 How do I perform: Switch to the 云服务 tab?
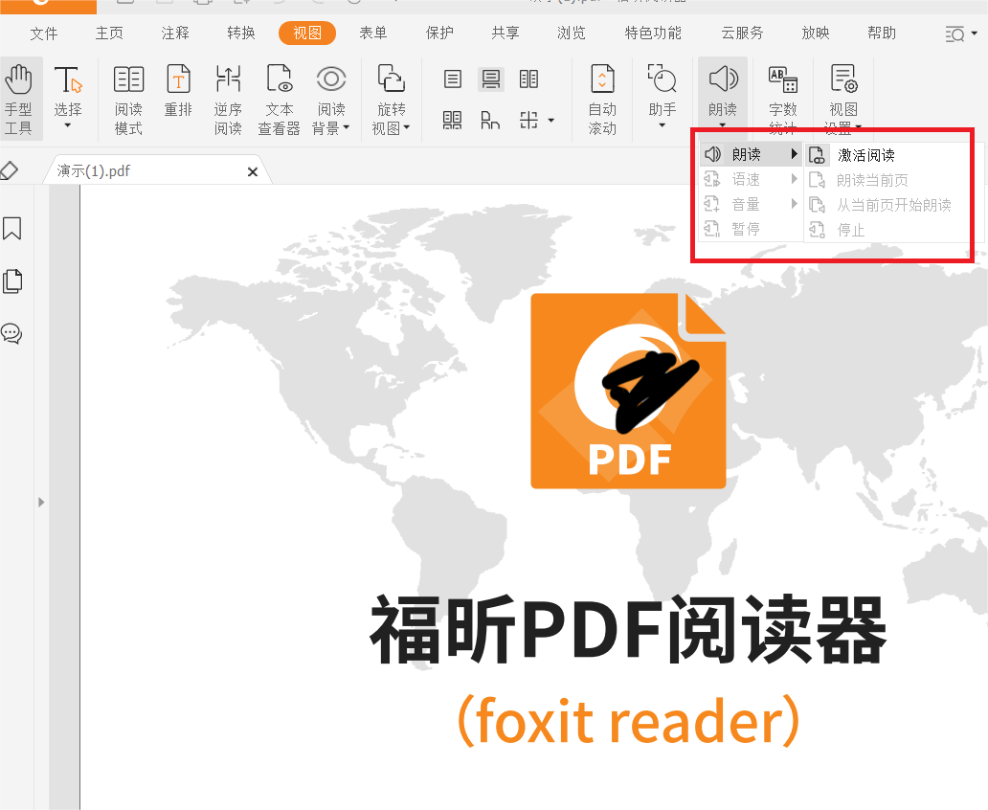point(742,33)
